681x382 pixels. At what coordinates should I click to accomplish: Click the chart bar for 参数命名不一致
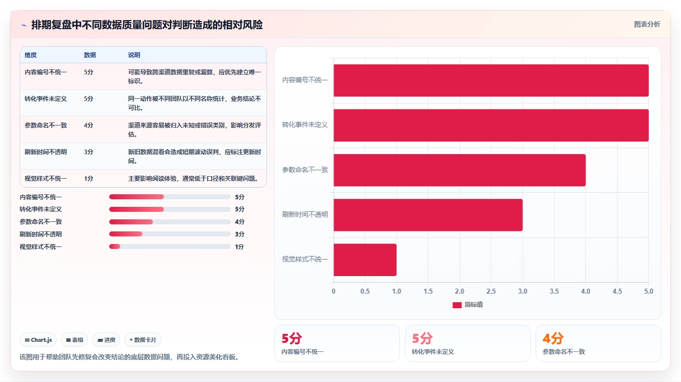[x=460, y=170]
